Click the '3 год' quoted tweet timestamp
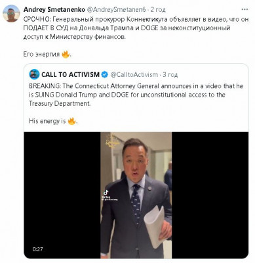Image resolution: width=255 pixels, height=263 pixels. tap(170, 75)
